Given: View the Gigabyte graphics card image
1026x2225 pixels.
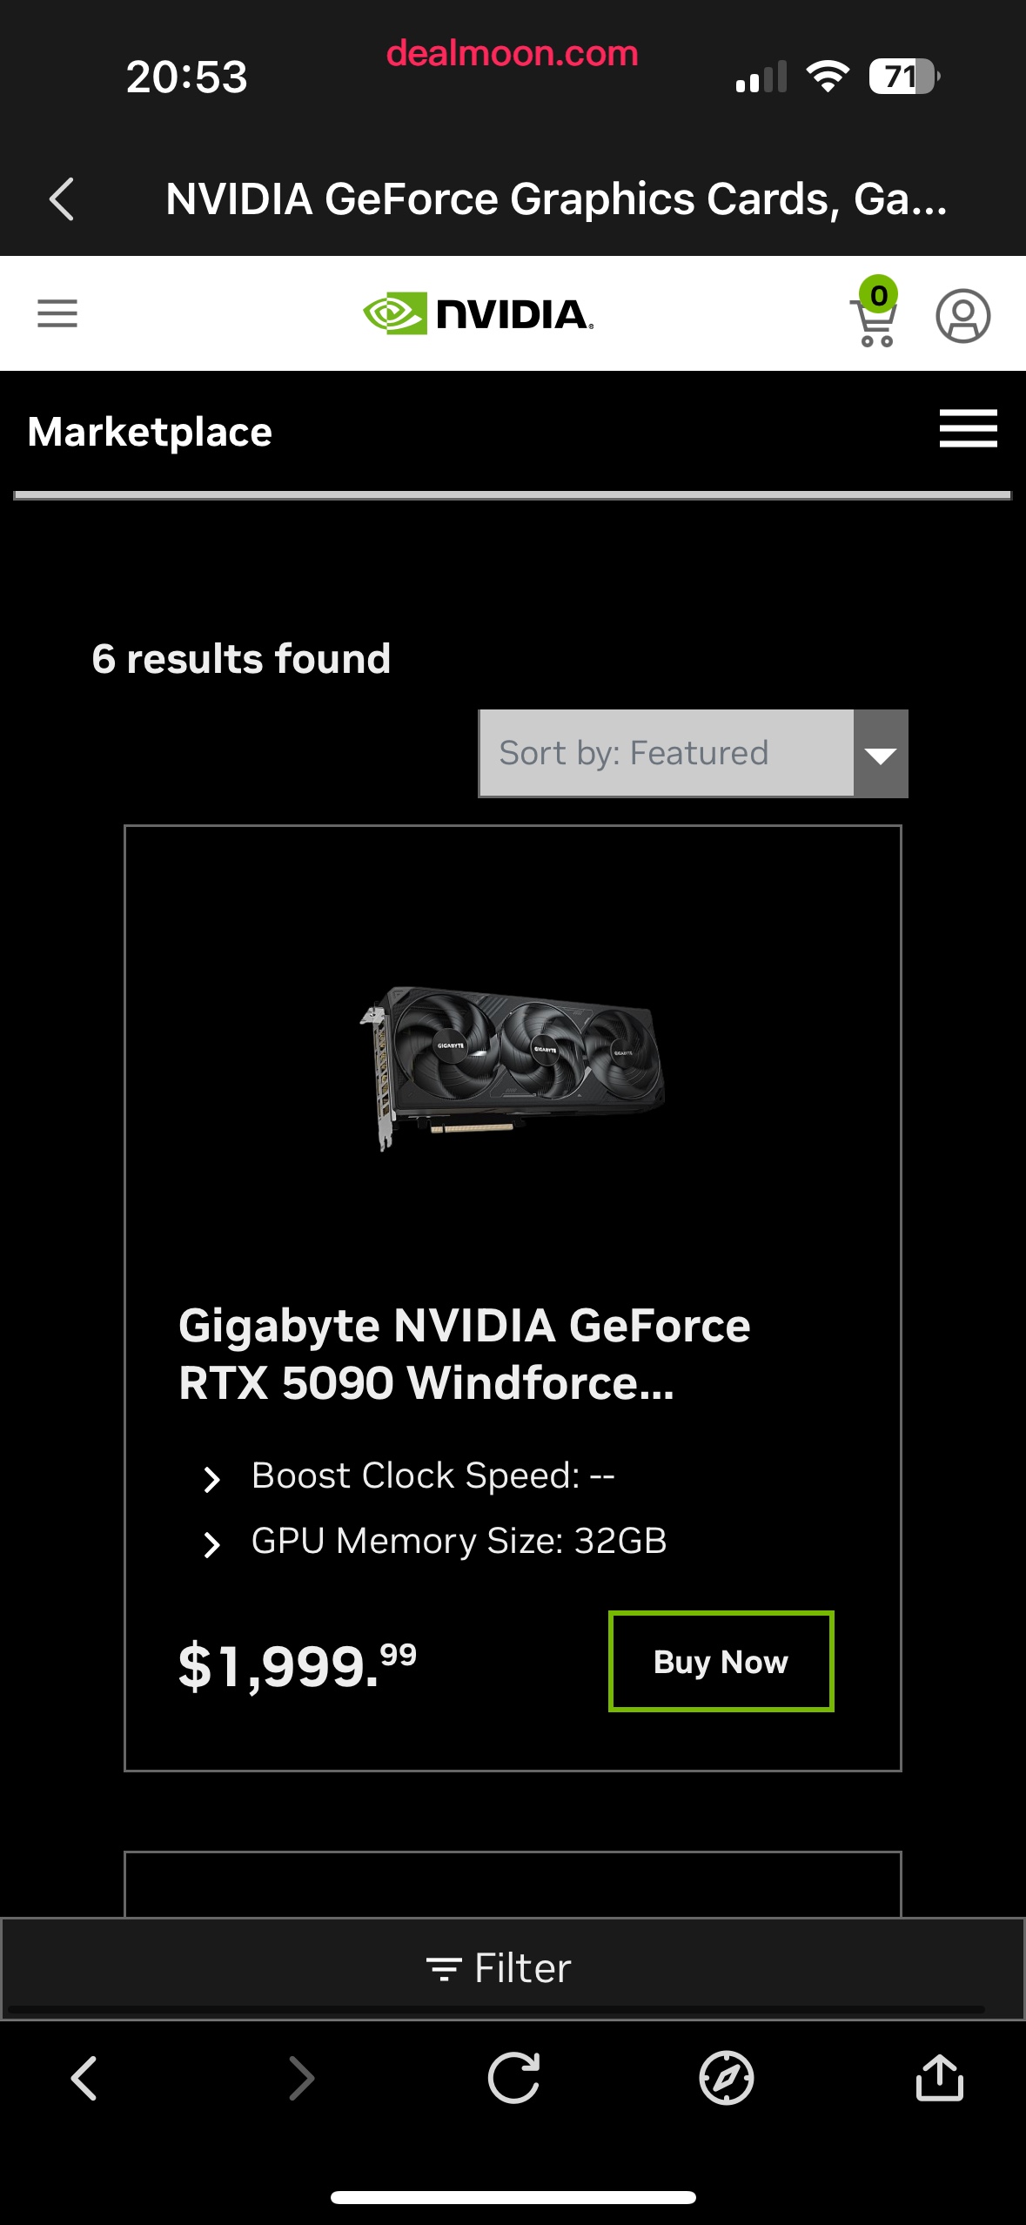Looking at the screenshot, I should click(513, 1068).
